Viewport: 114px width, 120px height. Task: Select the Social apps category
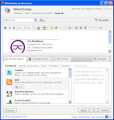pos(22,66)
